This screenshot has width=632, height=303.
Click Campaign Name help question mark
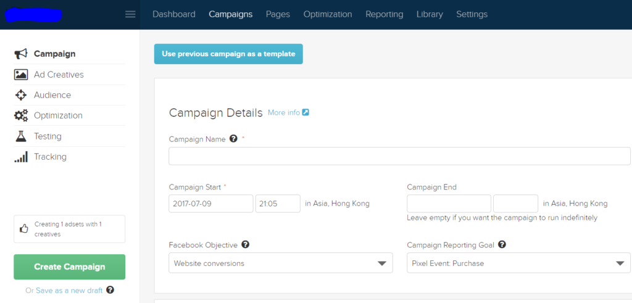[233, 139]
